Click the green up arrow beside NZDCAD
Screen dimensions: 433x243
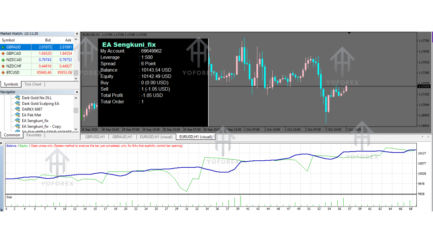point(3,60)
